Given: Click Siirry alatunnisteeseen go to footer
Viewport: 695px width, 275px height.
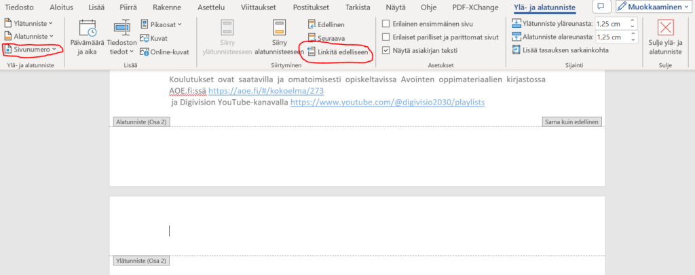Looking at the screenshot, I should click(x=279, y=38).
